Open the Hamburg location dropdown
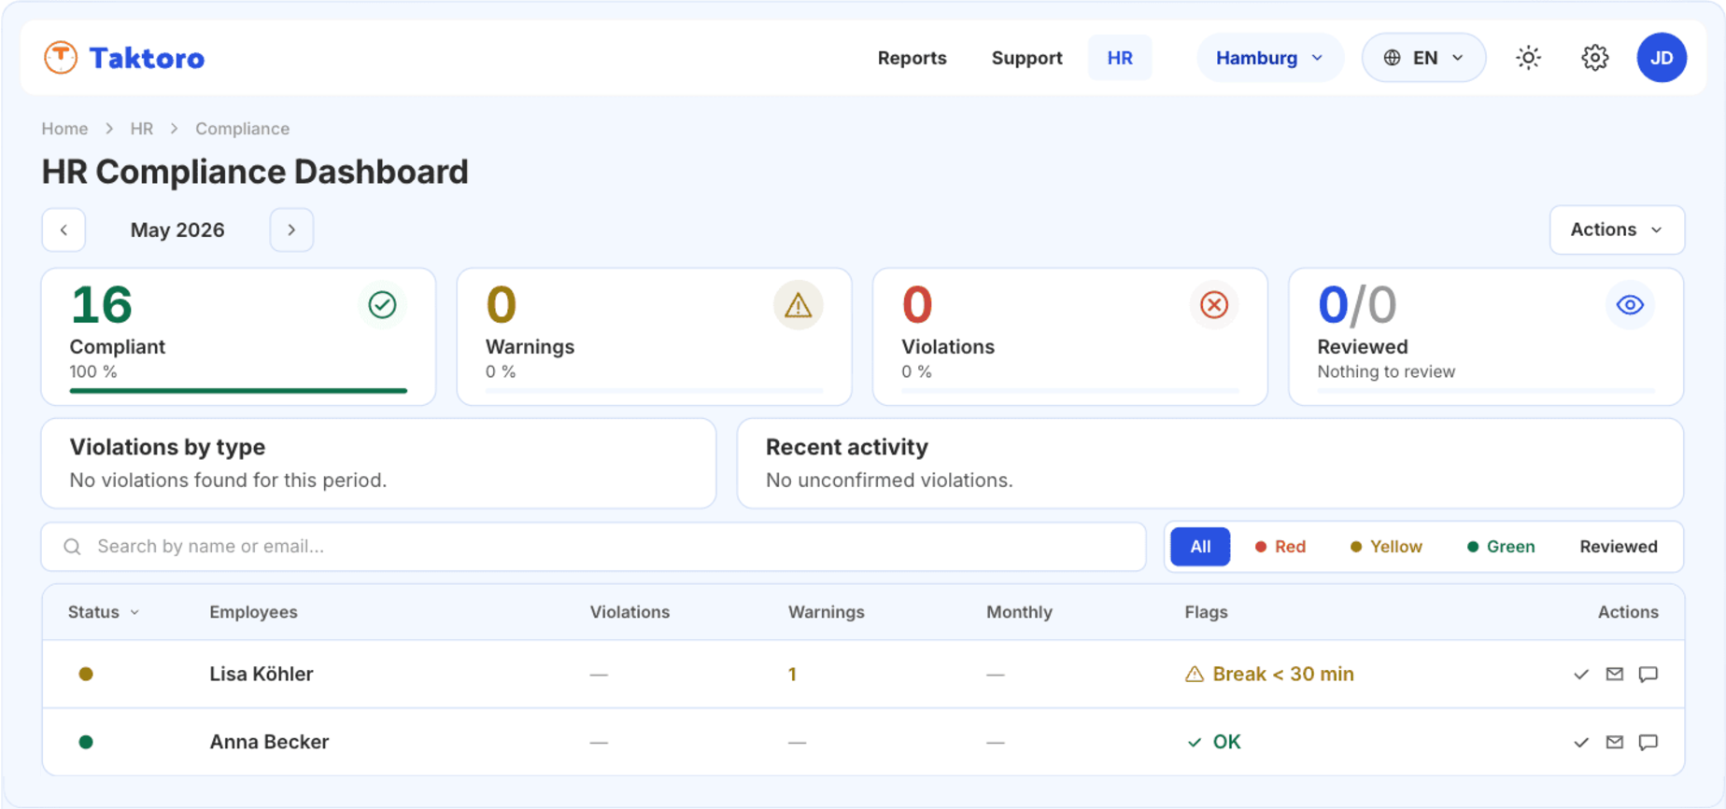The height and width of the screenshot is (809, 1726). pos(1270,58)
